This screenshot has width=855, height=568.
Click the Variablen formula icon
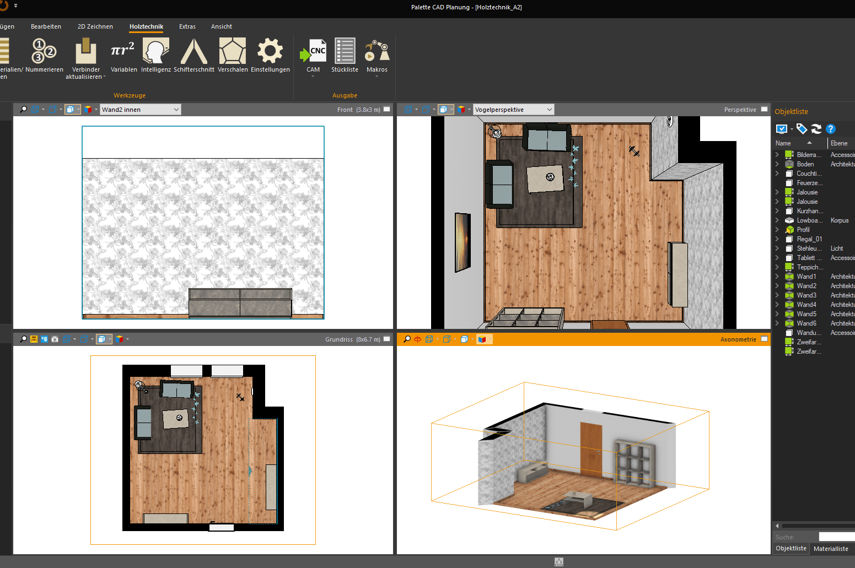click(x=123, y=54)
